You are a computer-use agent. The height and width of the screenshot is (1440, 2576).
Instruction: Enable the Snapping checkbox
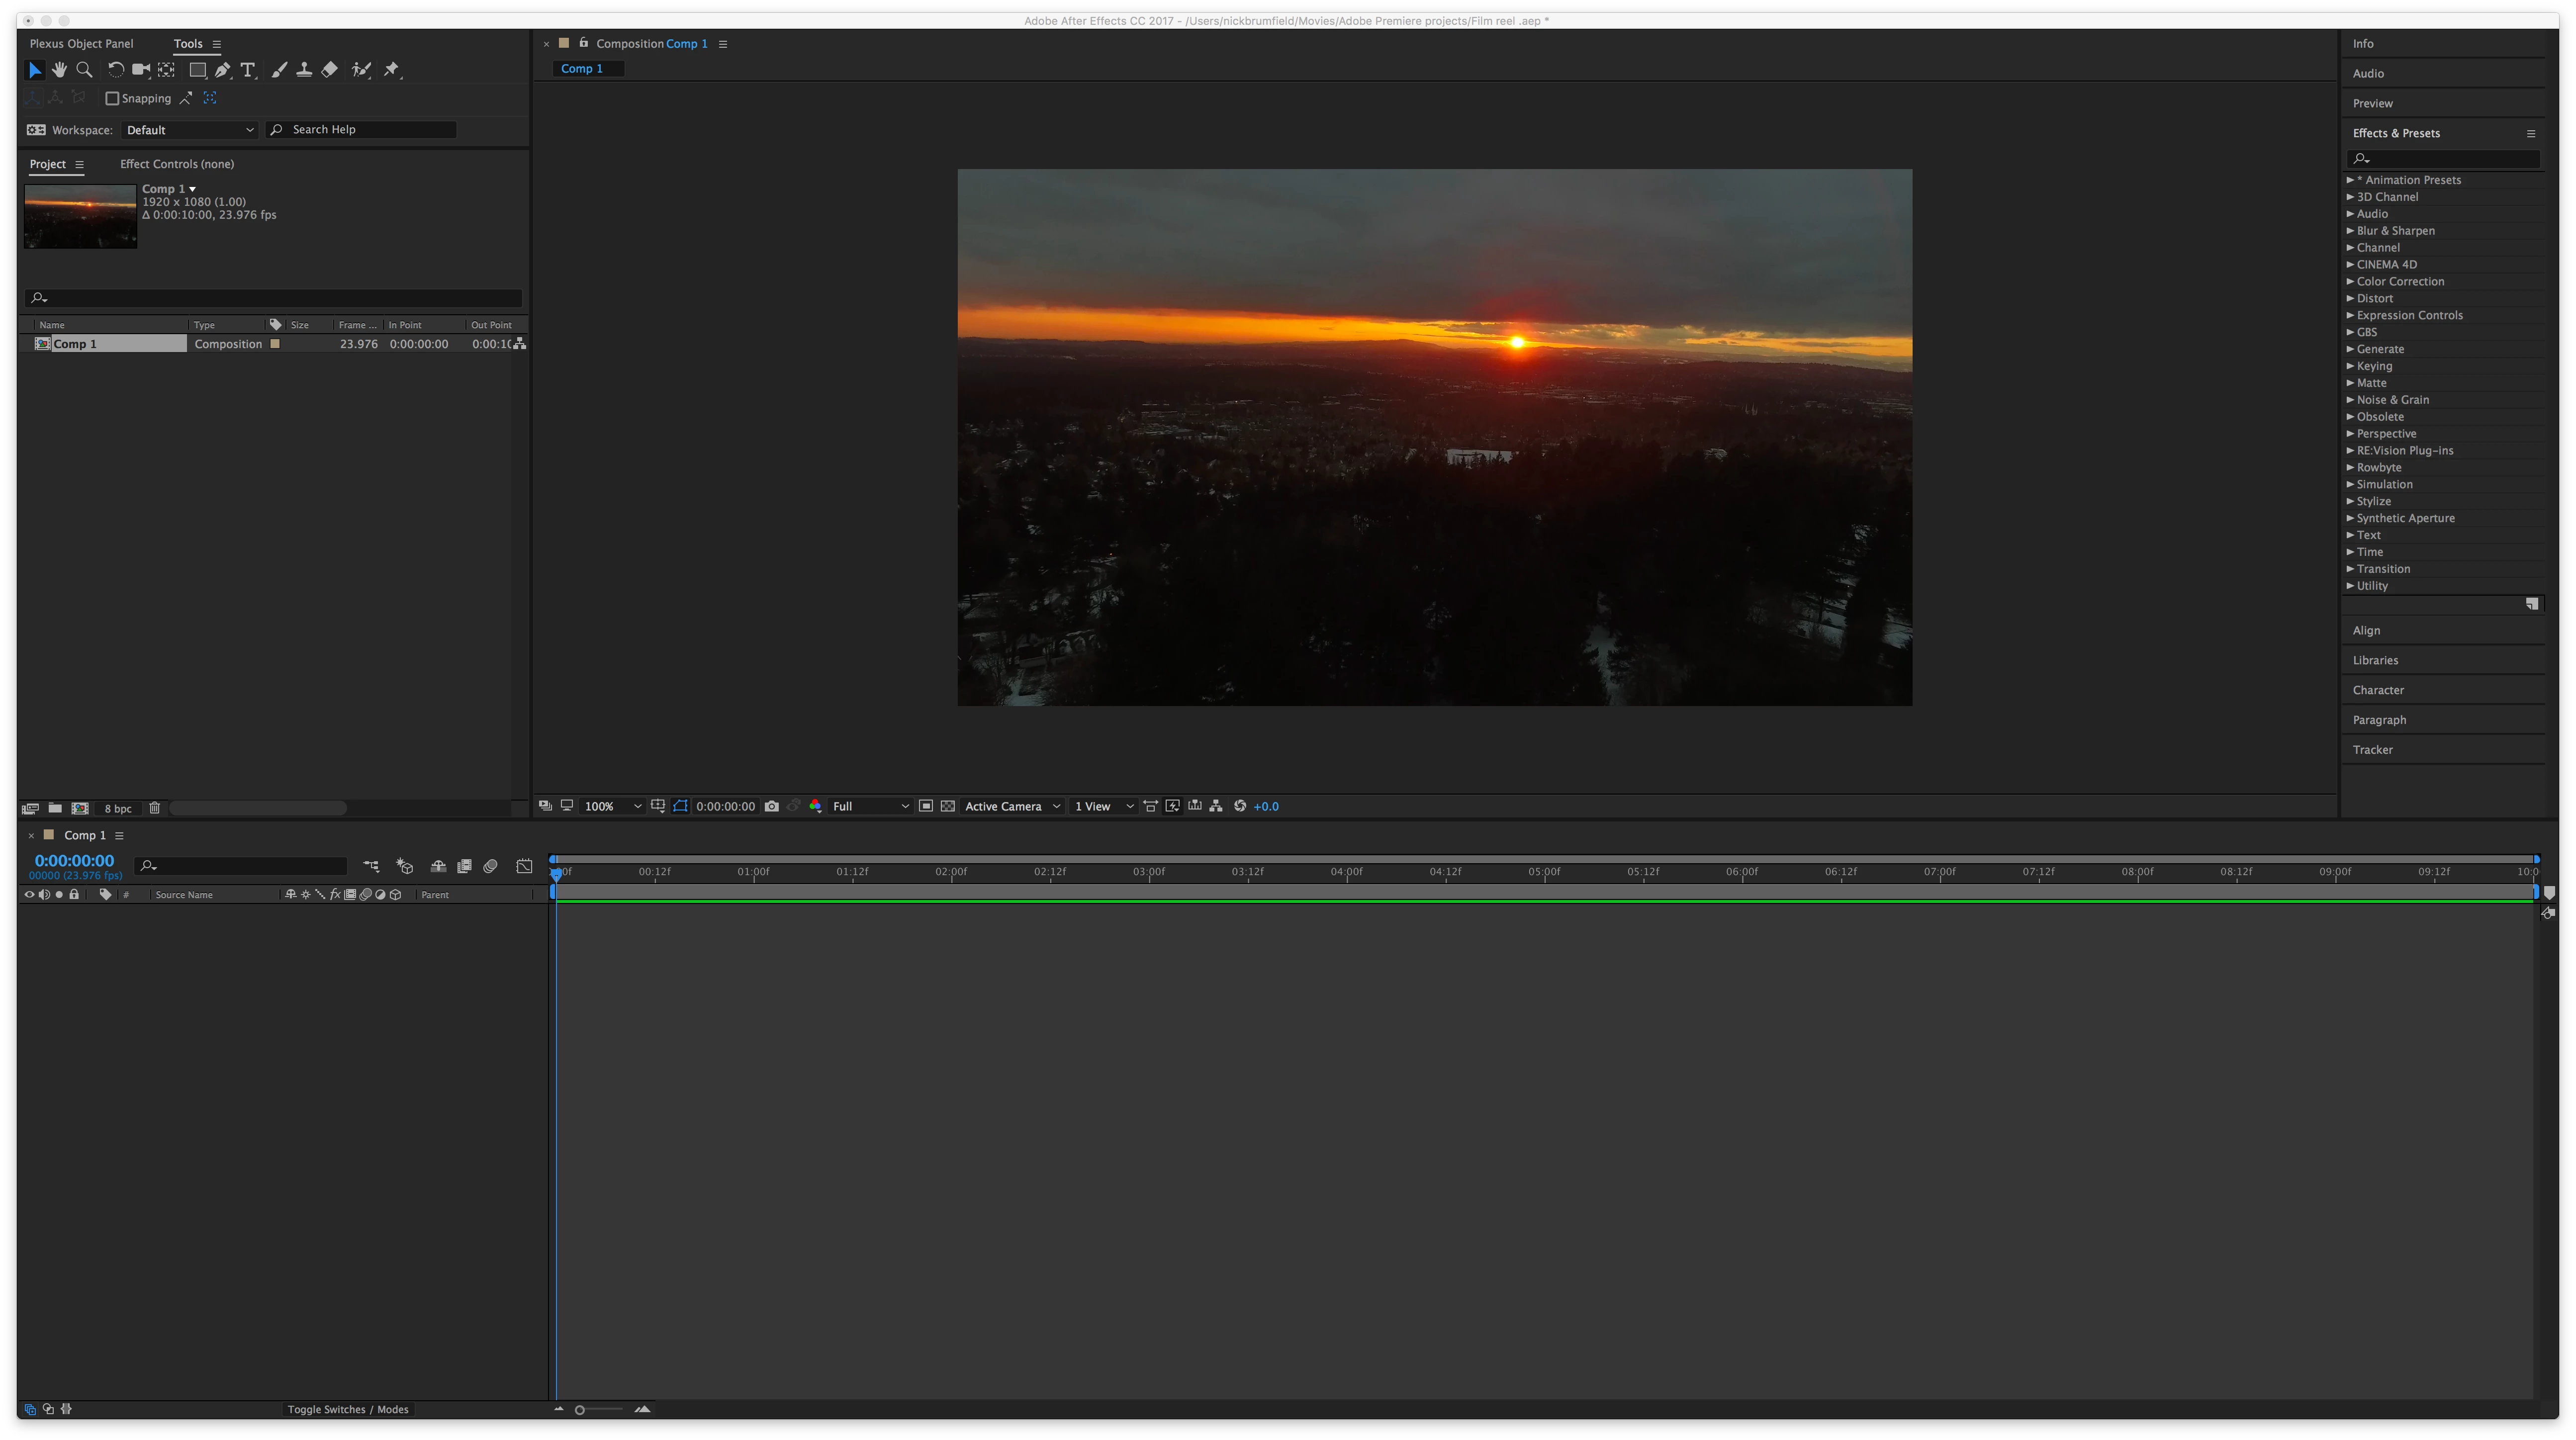pos(112,98)
